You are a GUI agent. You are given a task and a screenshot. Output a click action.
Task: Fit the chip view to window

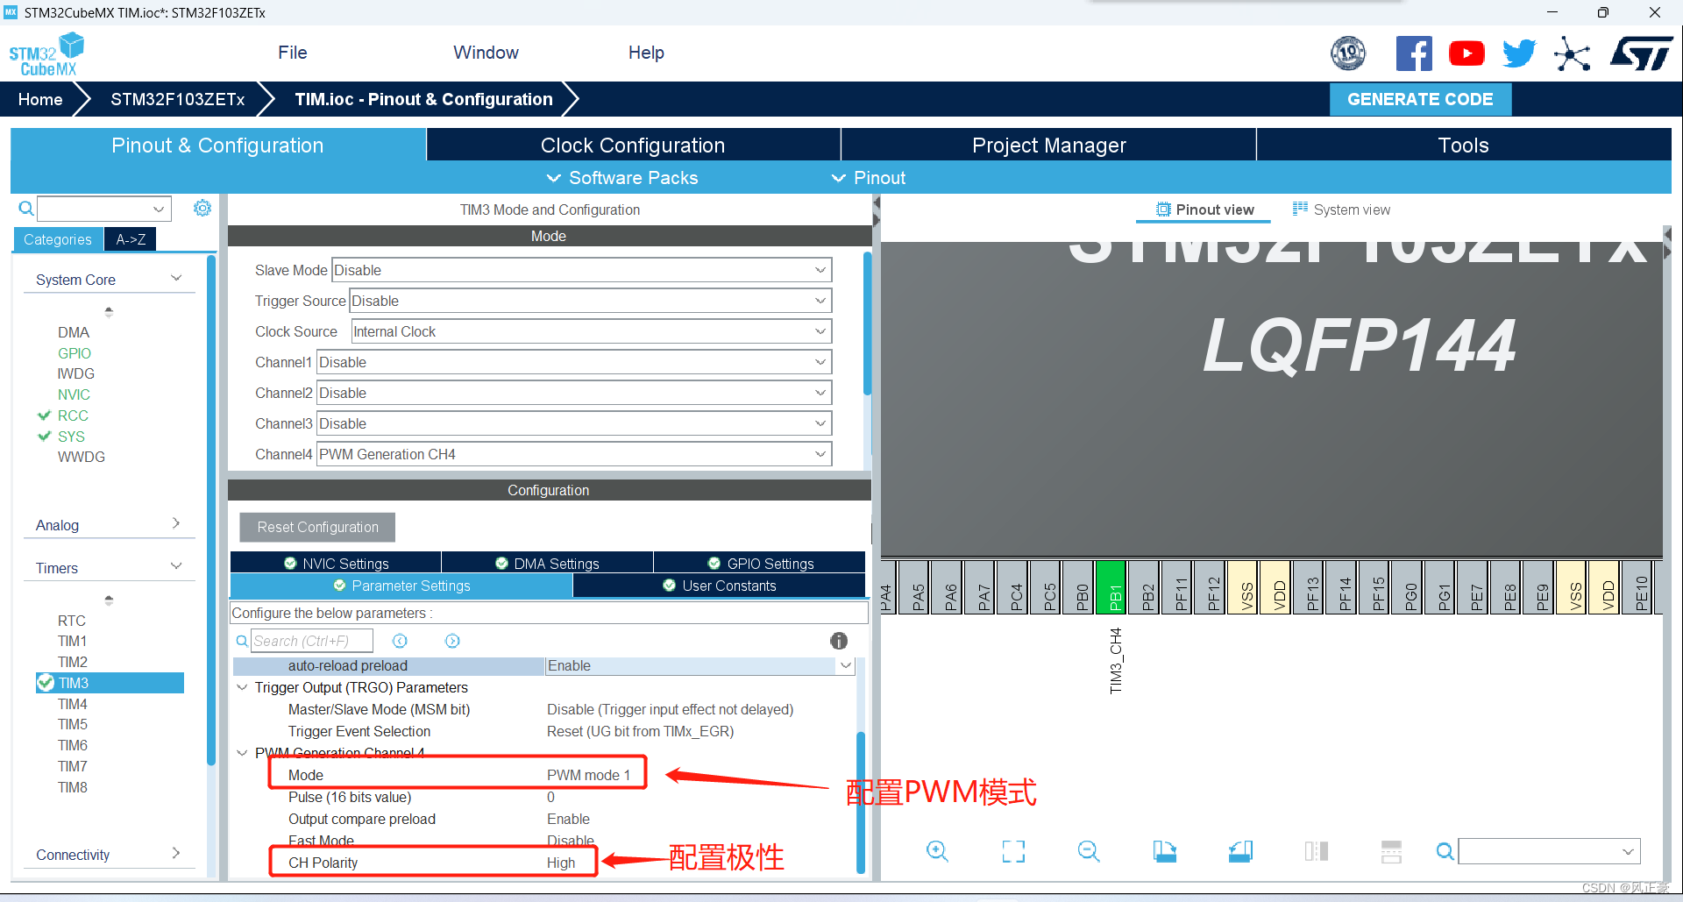[x=1013, y=851]
